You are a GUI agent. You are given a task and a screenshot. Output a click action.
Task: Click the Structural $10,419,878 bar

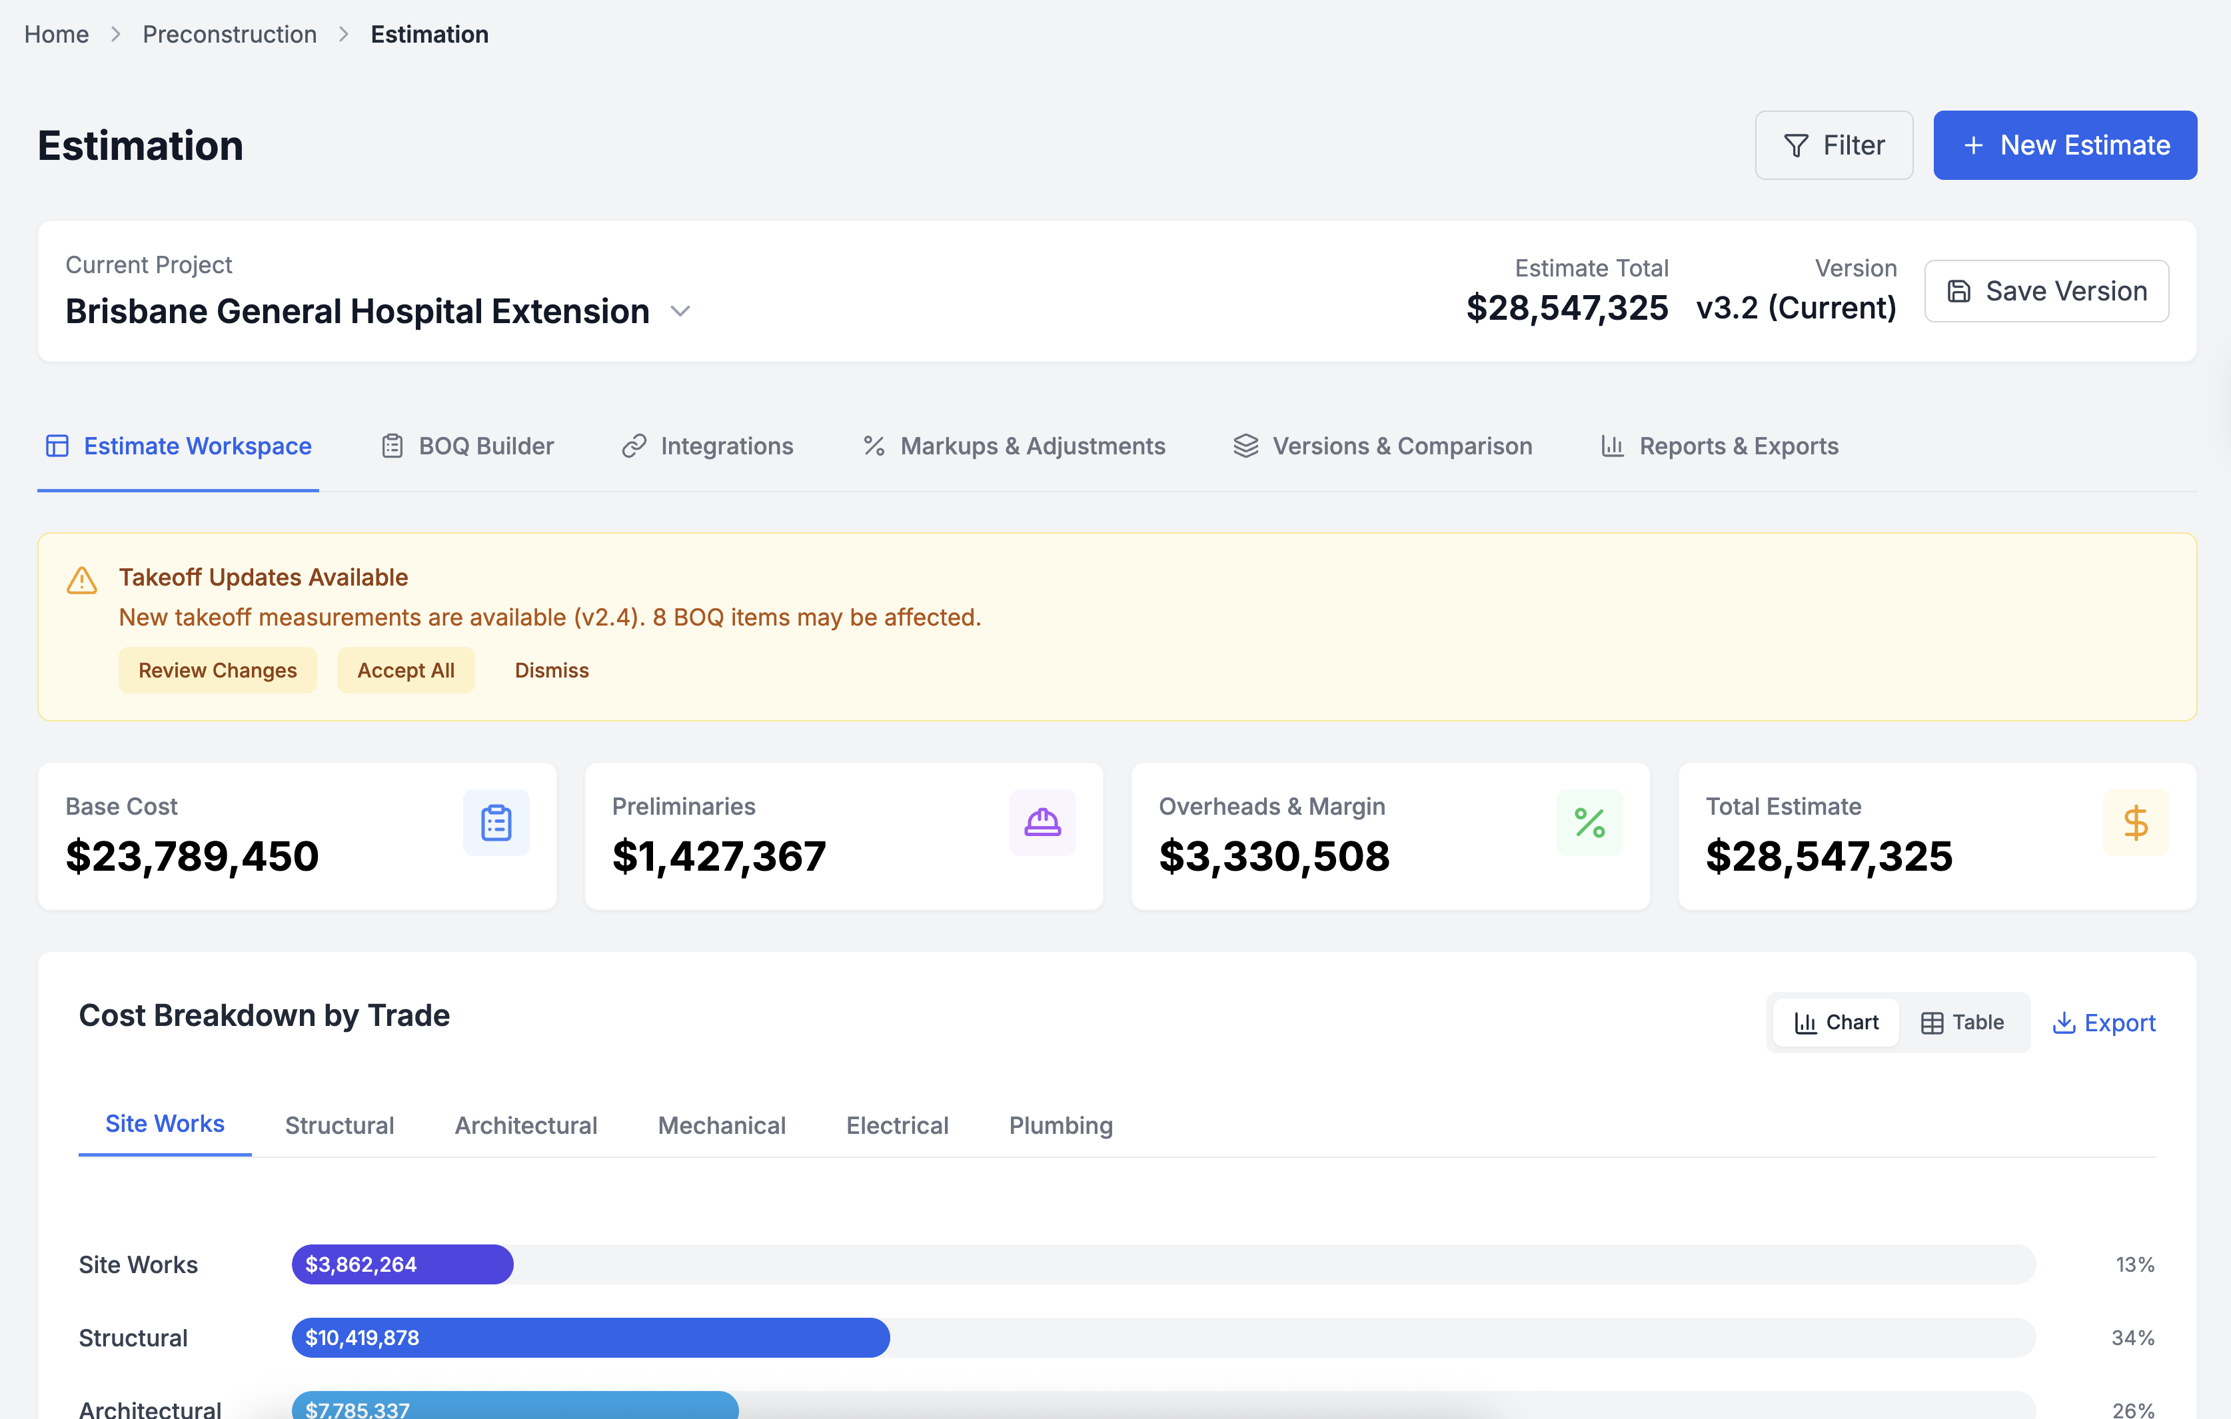click(x=590, y=1338)
